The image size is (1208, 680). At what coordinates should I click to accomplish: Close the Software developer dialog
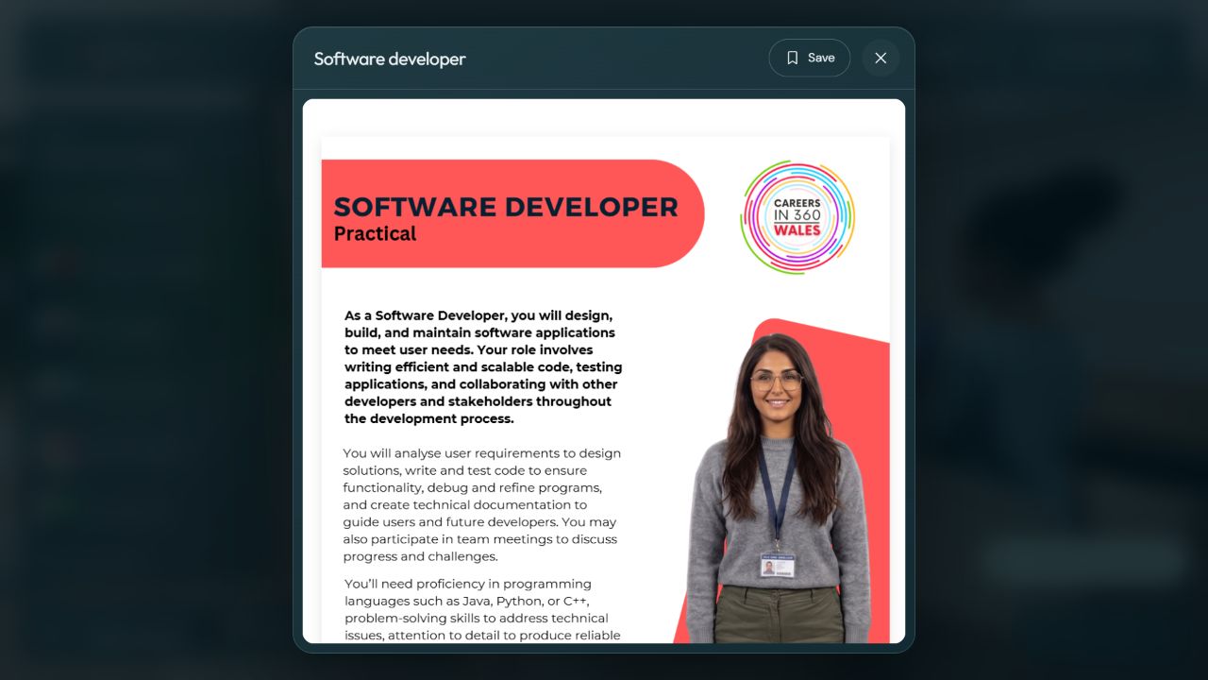pos(881,58)
